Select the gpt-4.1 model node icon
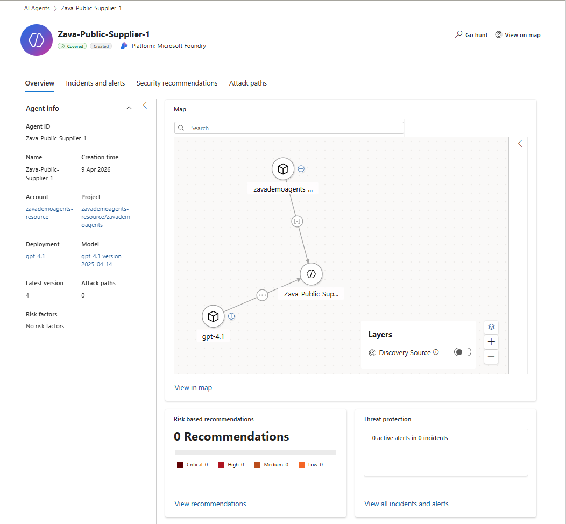Viewport: 566px width, 524px height. (213, 316)
